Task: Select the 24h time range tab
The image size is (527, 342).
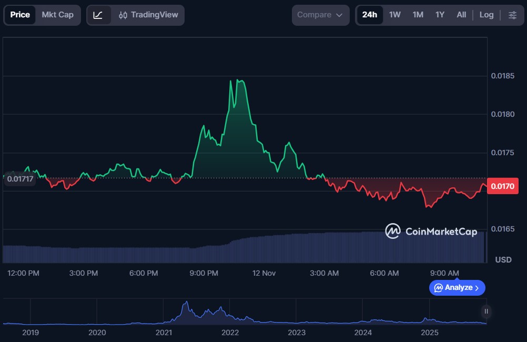Action: coord(370,15)
